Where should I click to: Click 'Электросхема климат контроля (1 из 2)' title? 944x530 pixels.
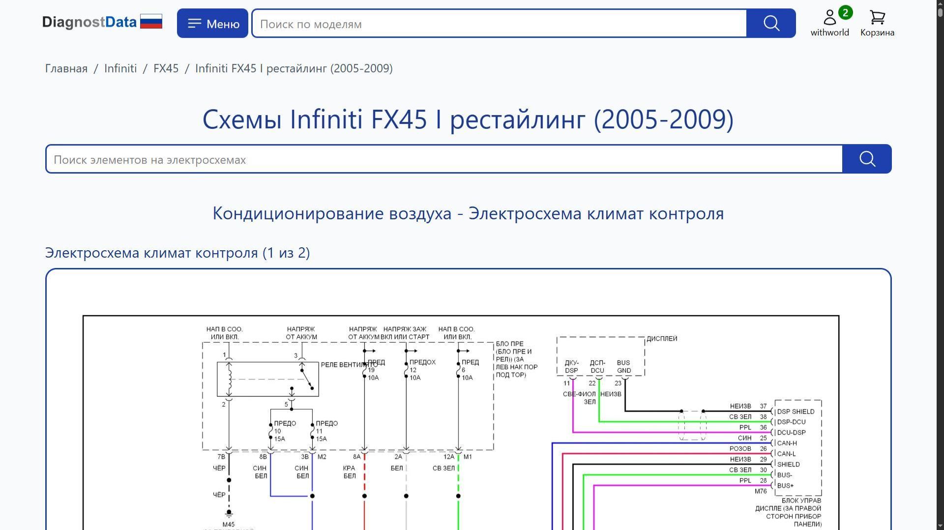pos(177,253)
